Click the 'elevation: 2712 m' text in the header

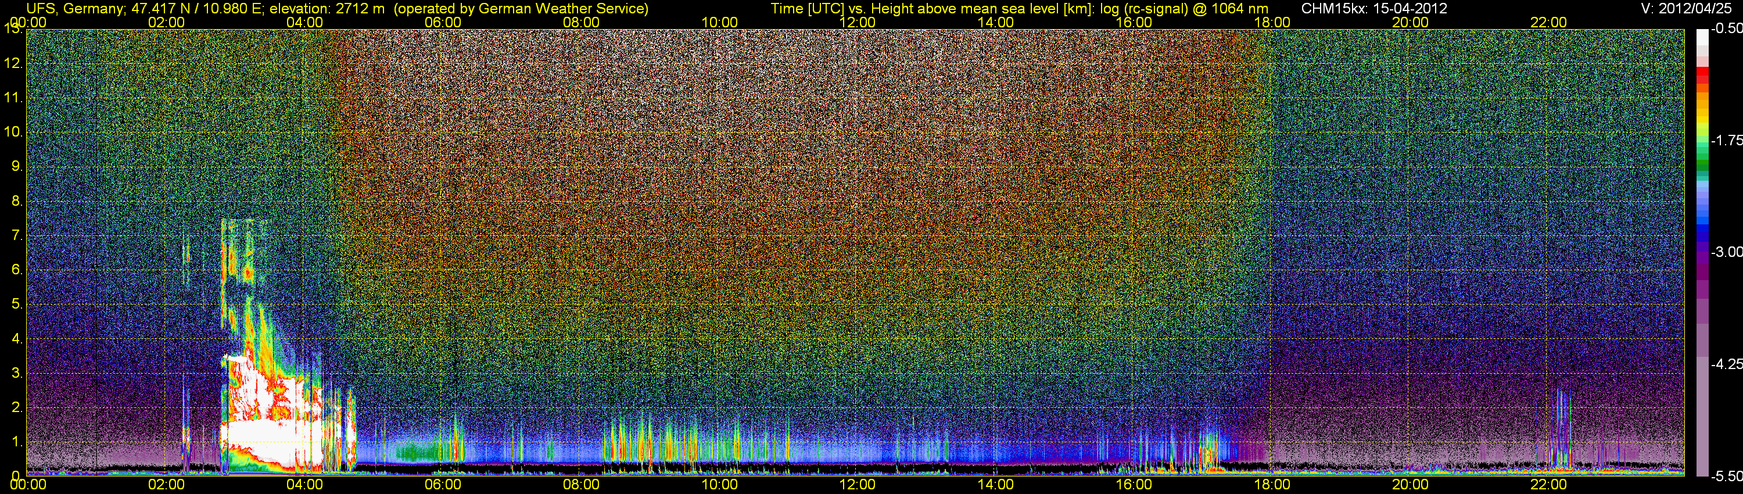click(x=327, y=8)
